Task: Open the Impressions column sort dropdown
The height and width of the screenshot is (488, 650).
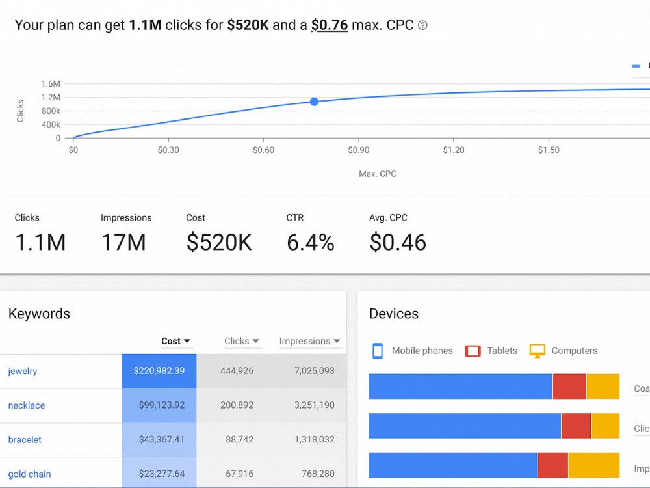Action: click(309, 341)
